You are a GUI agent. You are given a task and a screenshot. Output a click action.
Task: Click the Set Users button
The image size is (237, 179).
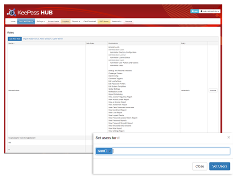219,166
